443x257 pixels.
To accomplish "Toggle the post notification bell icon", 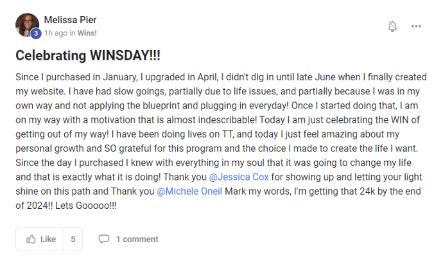I will pyautogui.click(x=392, y=26).
